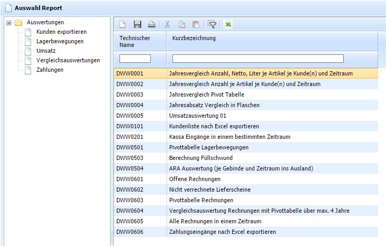The height and width of the screenshot is (246, 386).
Task: Focus the Kurzbezeichnung filter input field
Action: pyautogui.click(x=258, y=59)
